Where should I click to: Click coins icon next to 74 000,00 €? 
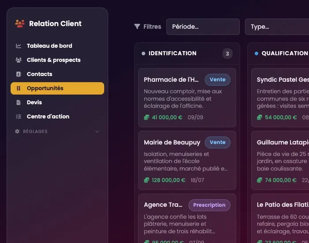click(260, 180)
